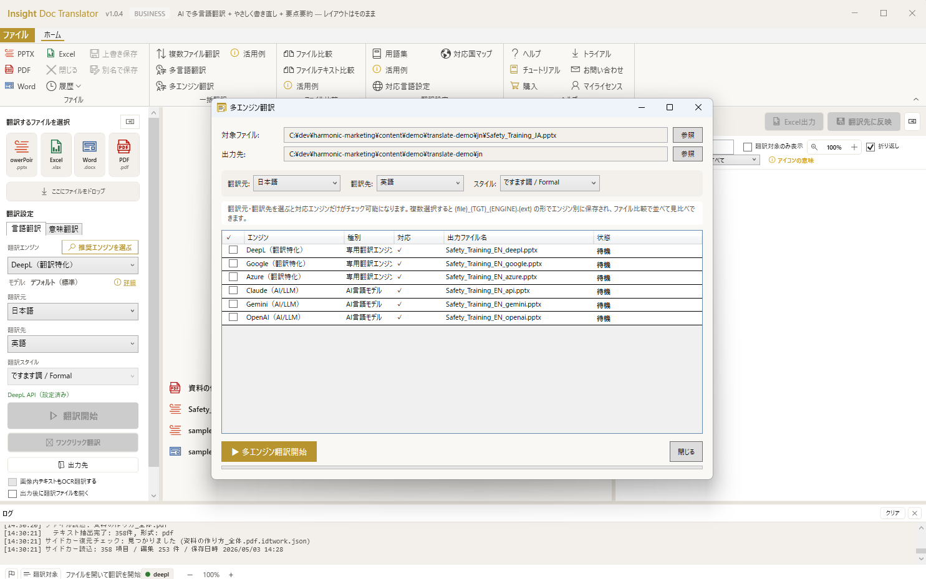Enable 出力後に翻訳ファイルを開く checkbox

12,494
